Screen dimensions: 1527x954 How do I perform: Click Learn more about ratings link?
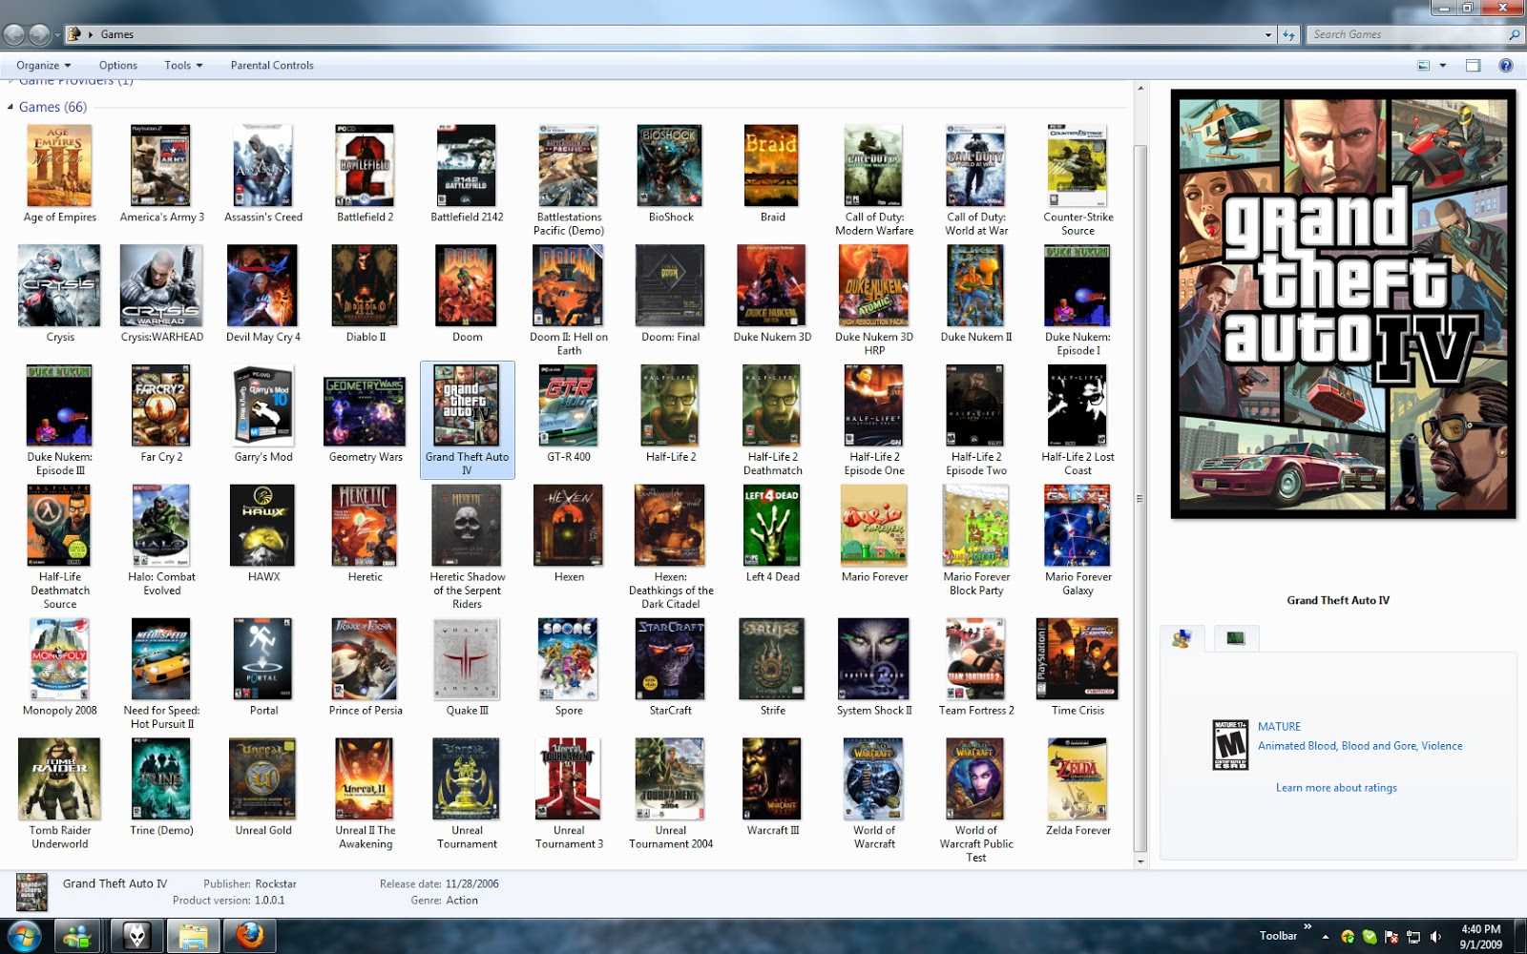(x=1336, y=788)
